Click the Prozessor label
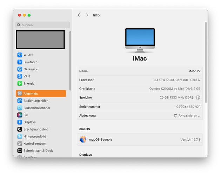Image resolution: width=221 pixels, height=175 pixels. pos(86,80)
